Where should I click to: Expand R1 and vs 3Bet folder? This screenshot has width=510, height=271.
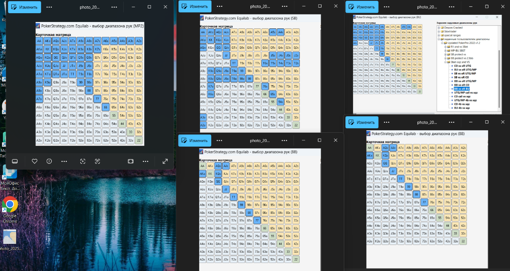tap(445, 47)
